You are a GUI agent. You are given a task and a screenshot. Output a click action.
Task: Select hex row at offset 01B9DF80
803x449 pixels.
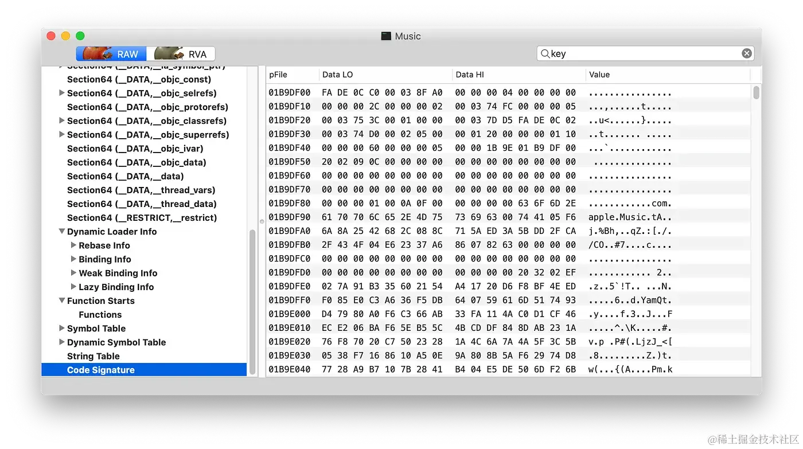tap(509, 204)
